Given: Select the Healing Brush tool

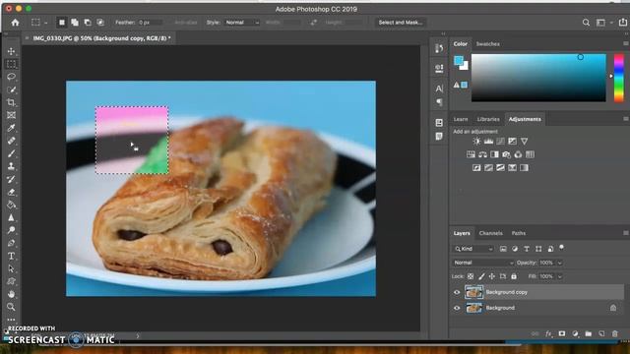Looking at the screenshot, I should (x=11, y=141).
